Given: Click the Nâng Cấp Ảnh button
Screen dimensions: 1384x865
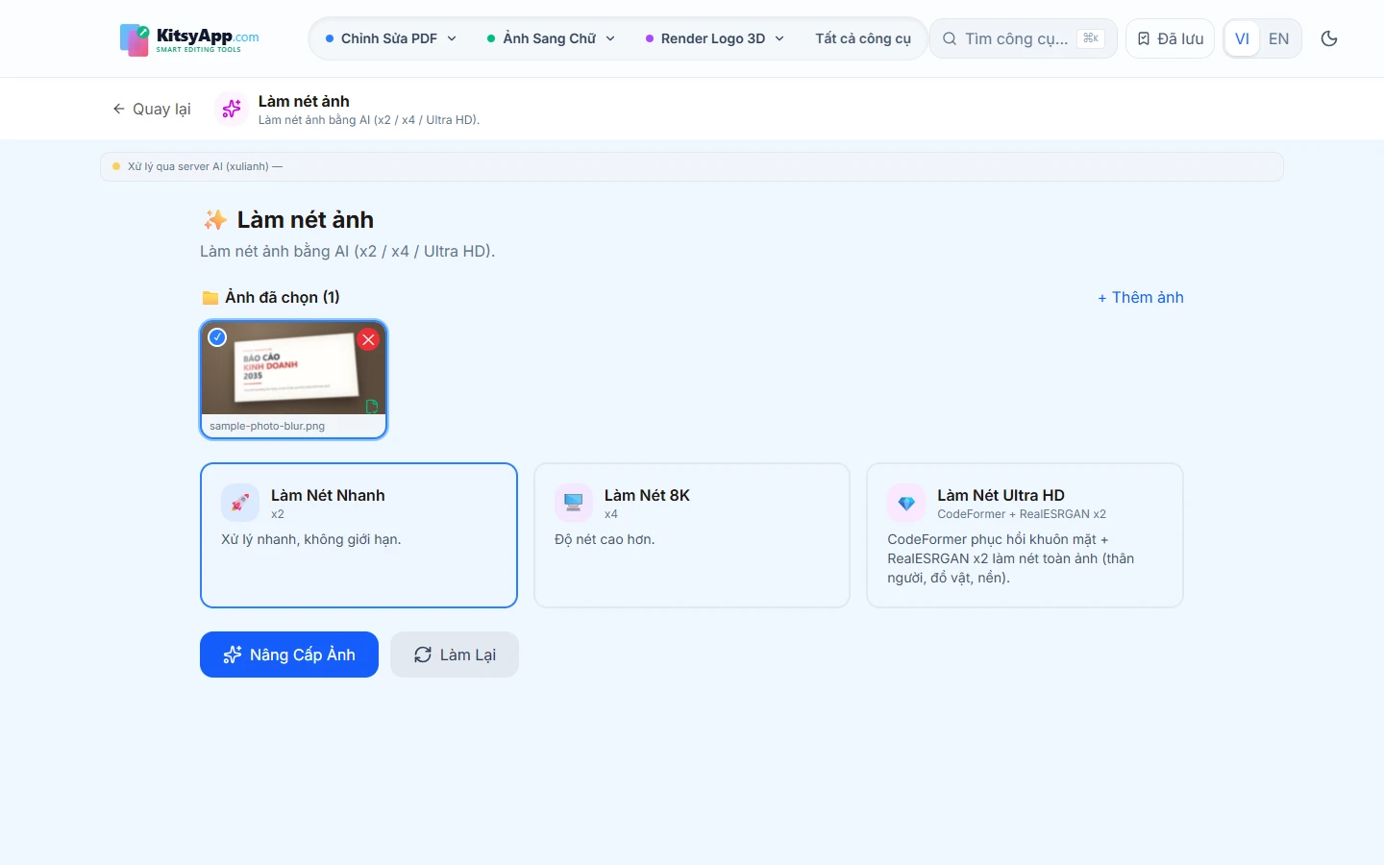Looking at the screenshot, I should [x=289, y=655].
